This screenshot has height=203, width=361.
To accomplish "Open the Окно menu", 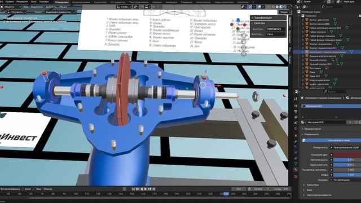I will (x=34, y=2).
